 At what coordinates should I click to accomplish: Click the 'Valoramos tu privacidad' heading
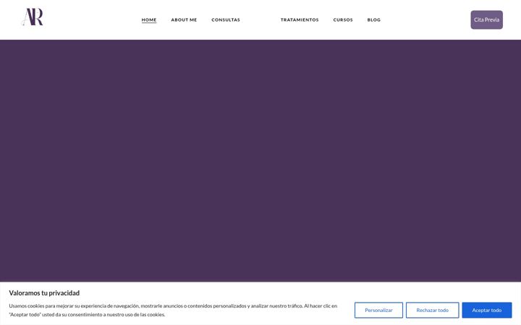(44, 292)
